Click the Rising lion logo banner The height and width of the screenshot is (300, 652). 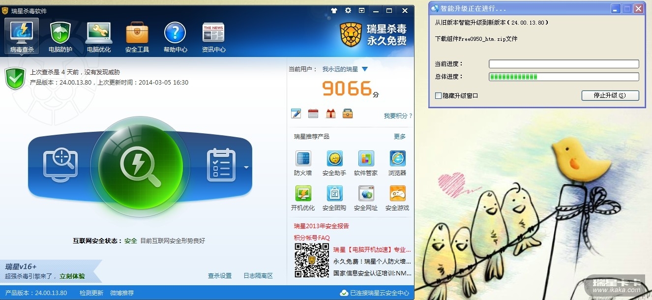(x=374, y=34)
